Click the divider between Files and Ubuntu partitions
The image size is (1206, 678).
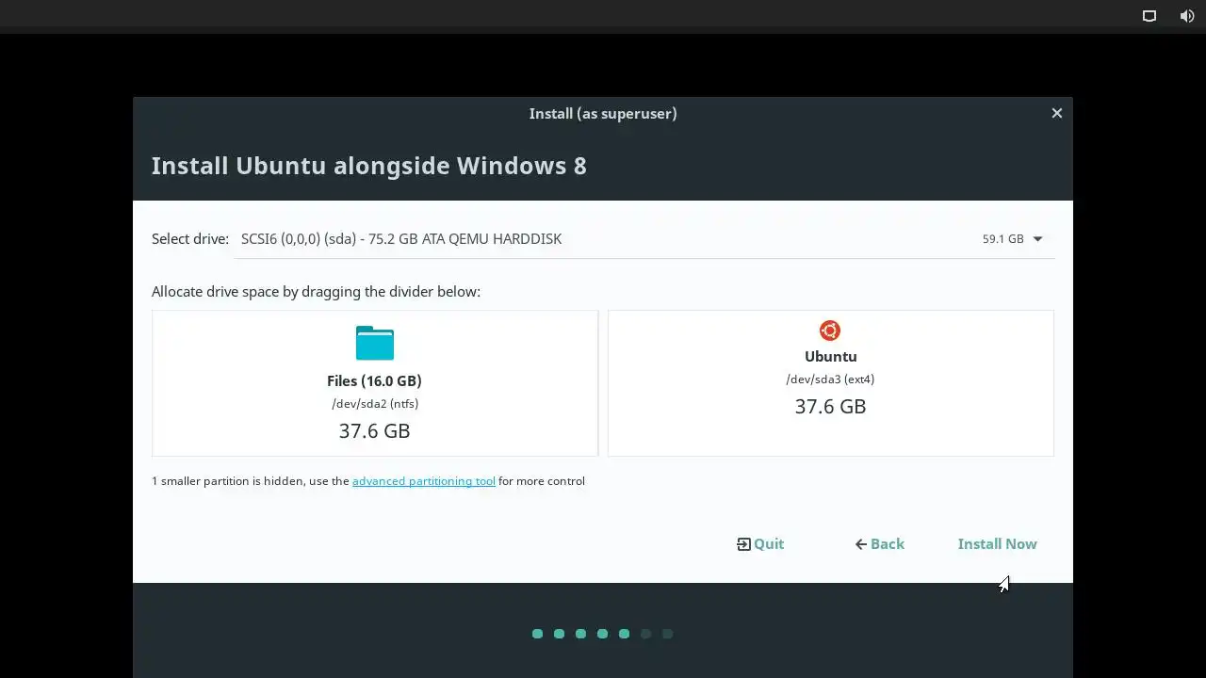[603, 383]
